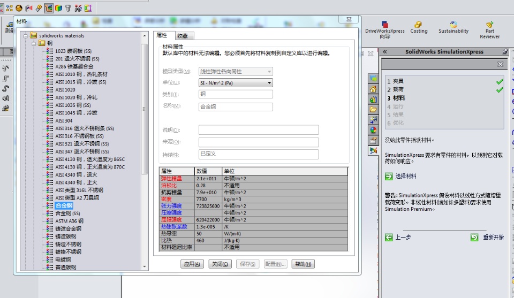Click the 说明 input field
The width and height of the screenshot is (514, 298).
pos(258,129)
